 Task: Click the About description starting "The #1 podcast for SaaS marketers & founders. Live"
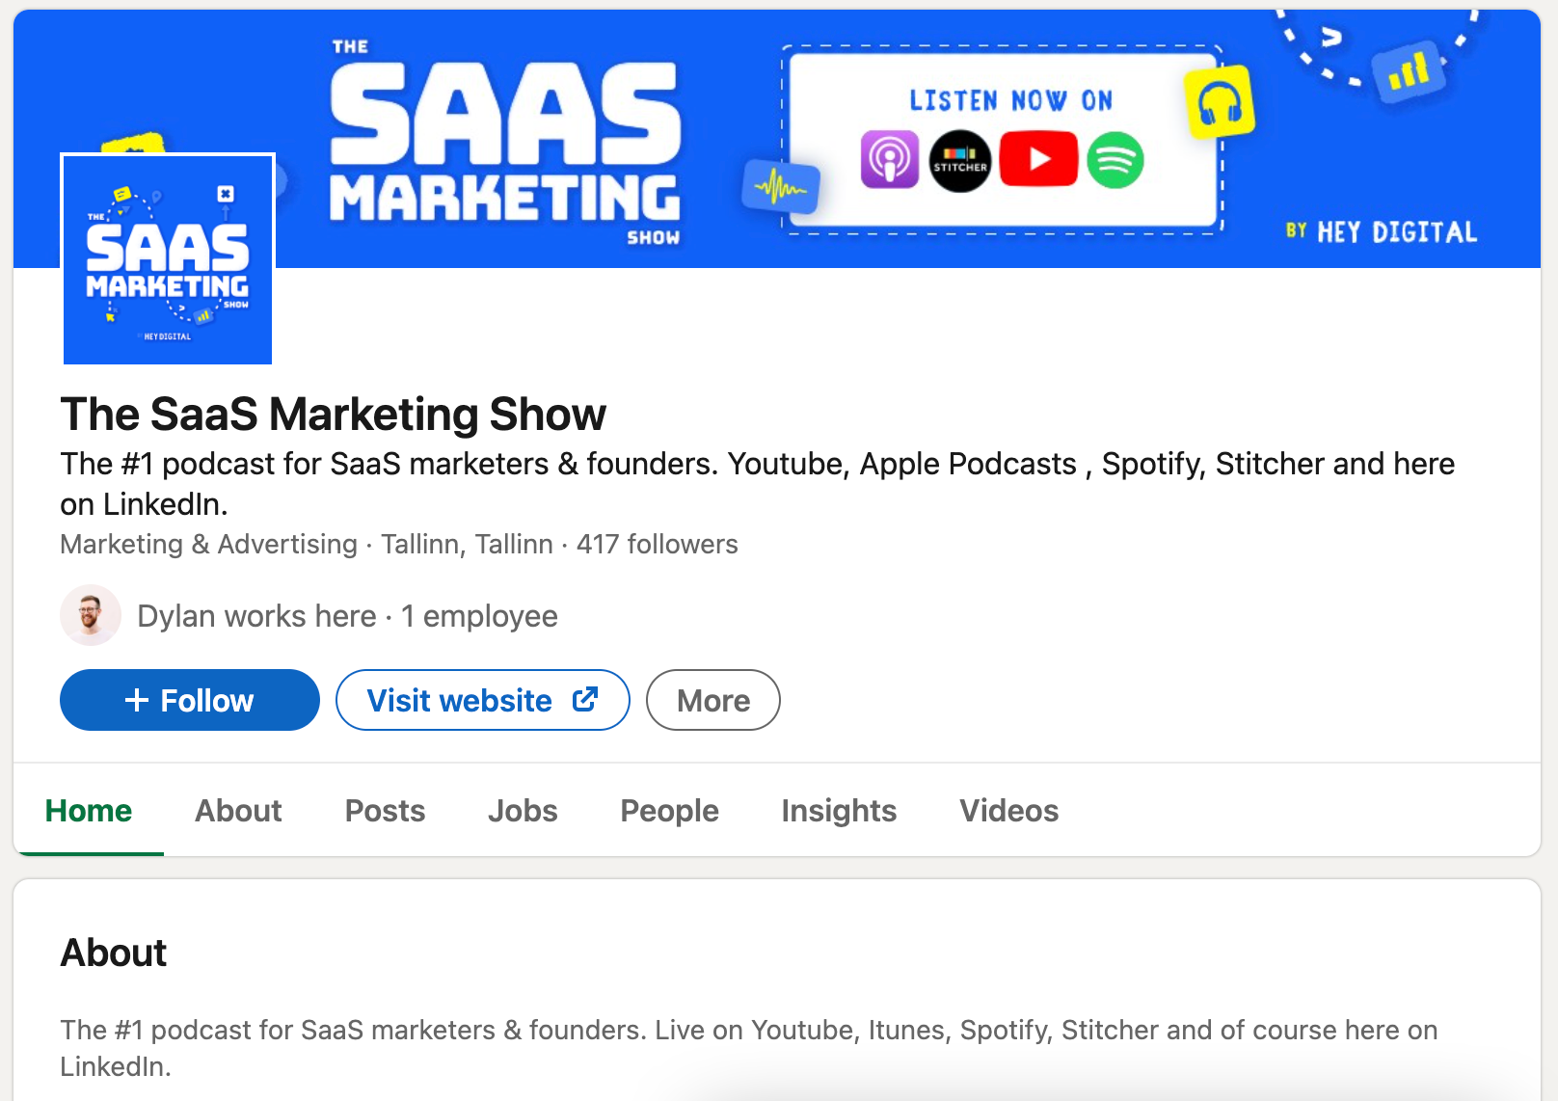tap(749, 1048)
